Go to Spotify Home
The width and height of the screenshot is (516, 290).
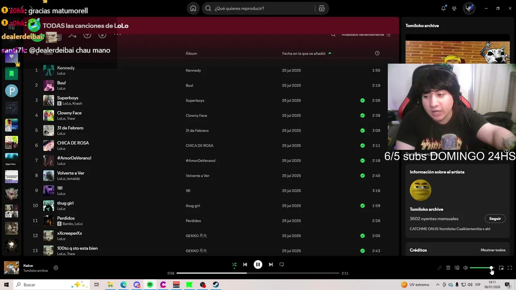click(x=193, y=8)
